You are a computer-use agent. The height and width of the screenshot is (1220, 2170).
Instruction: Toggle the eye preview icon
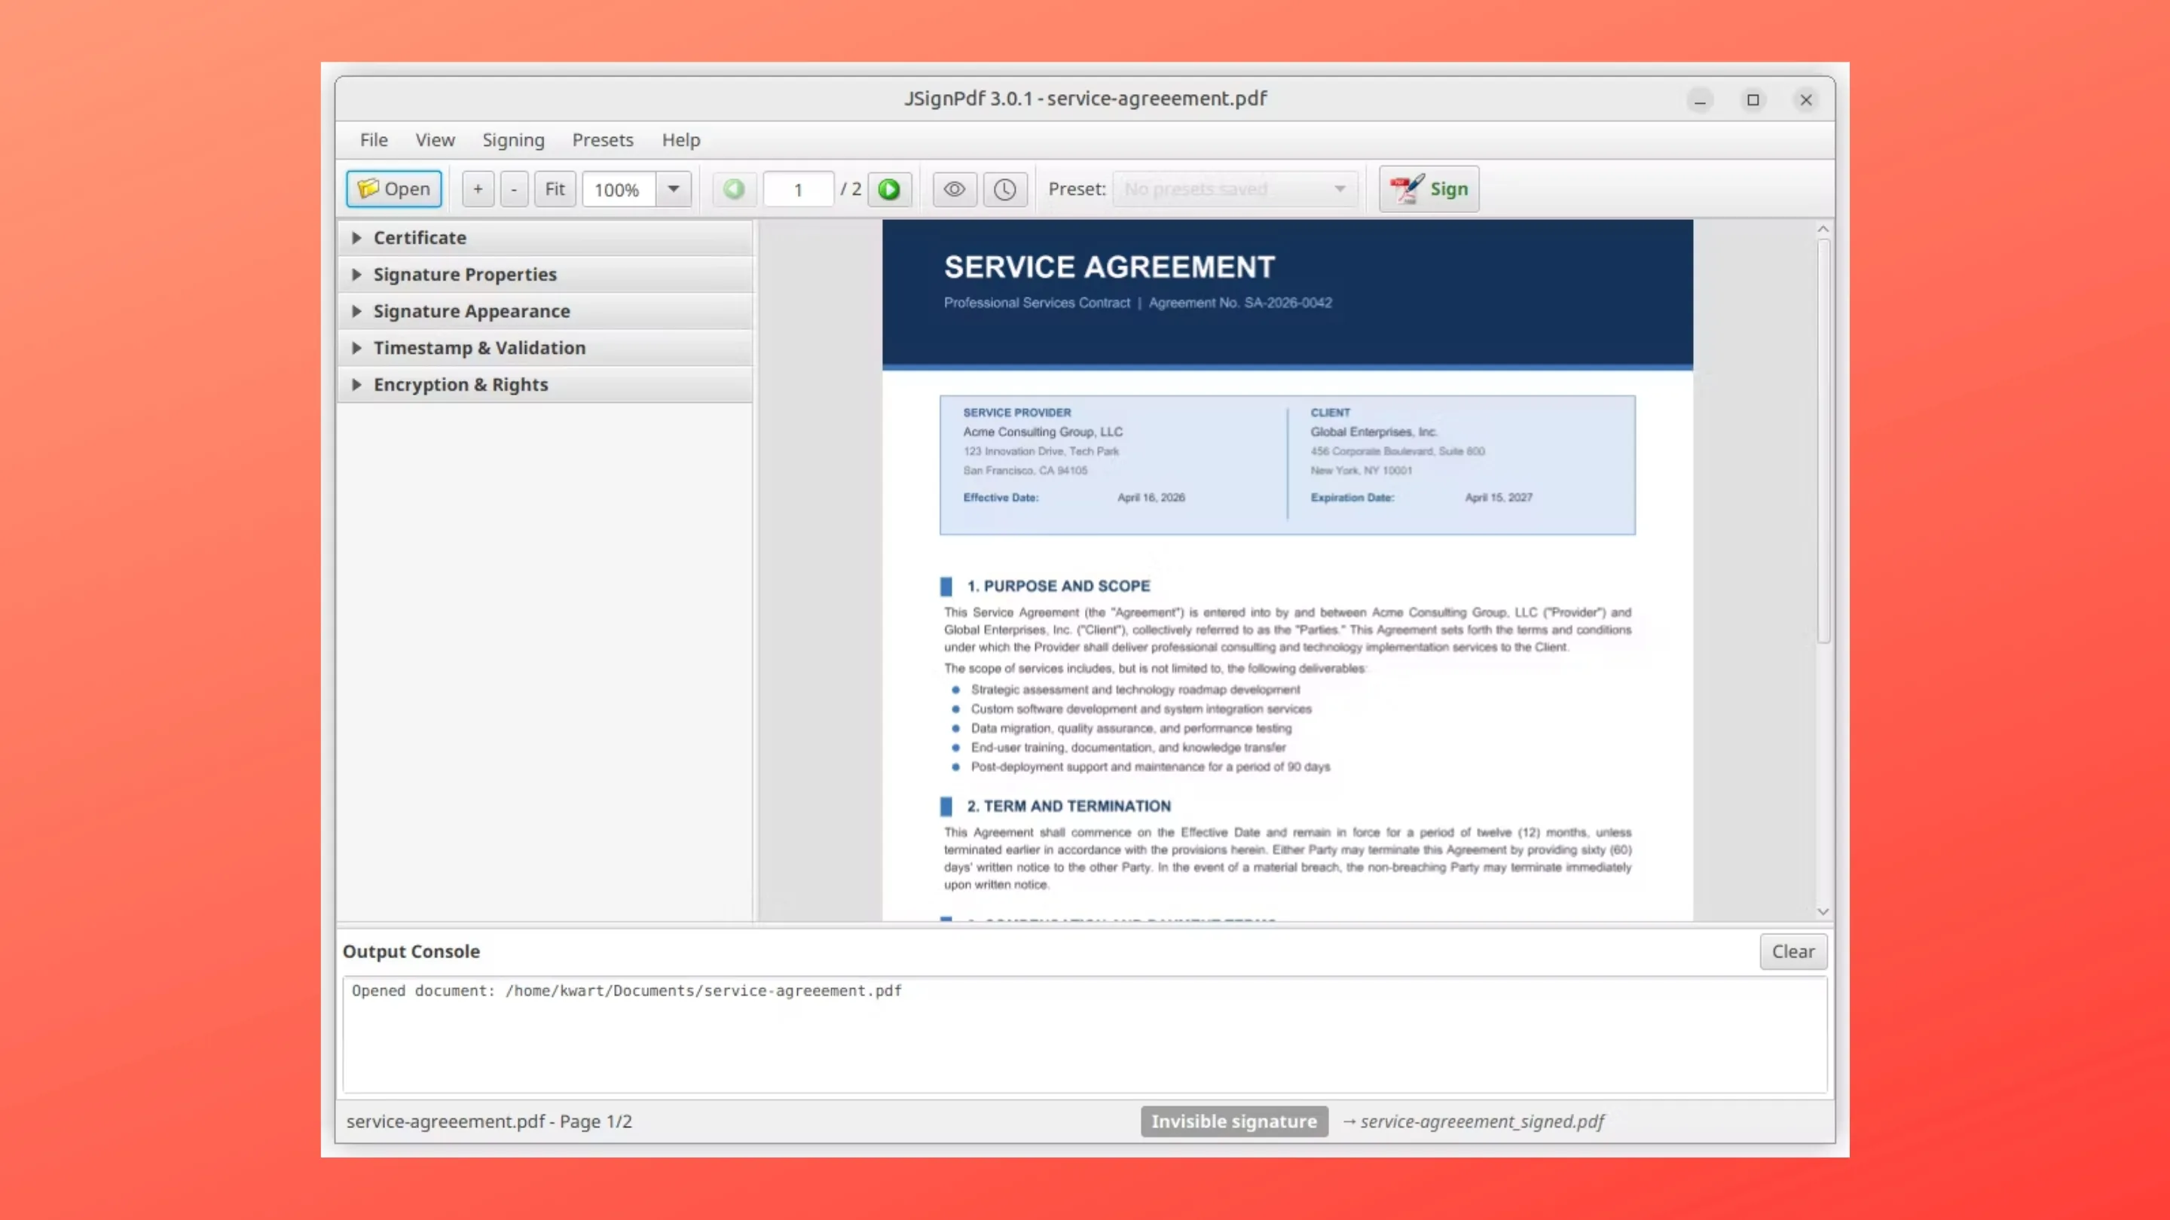coord(955,188)
